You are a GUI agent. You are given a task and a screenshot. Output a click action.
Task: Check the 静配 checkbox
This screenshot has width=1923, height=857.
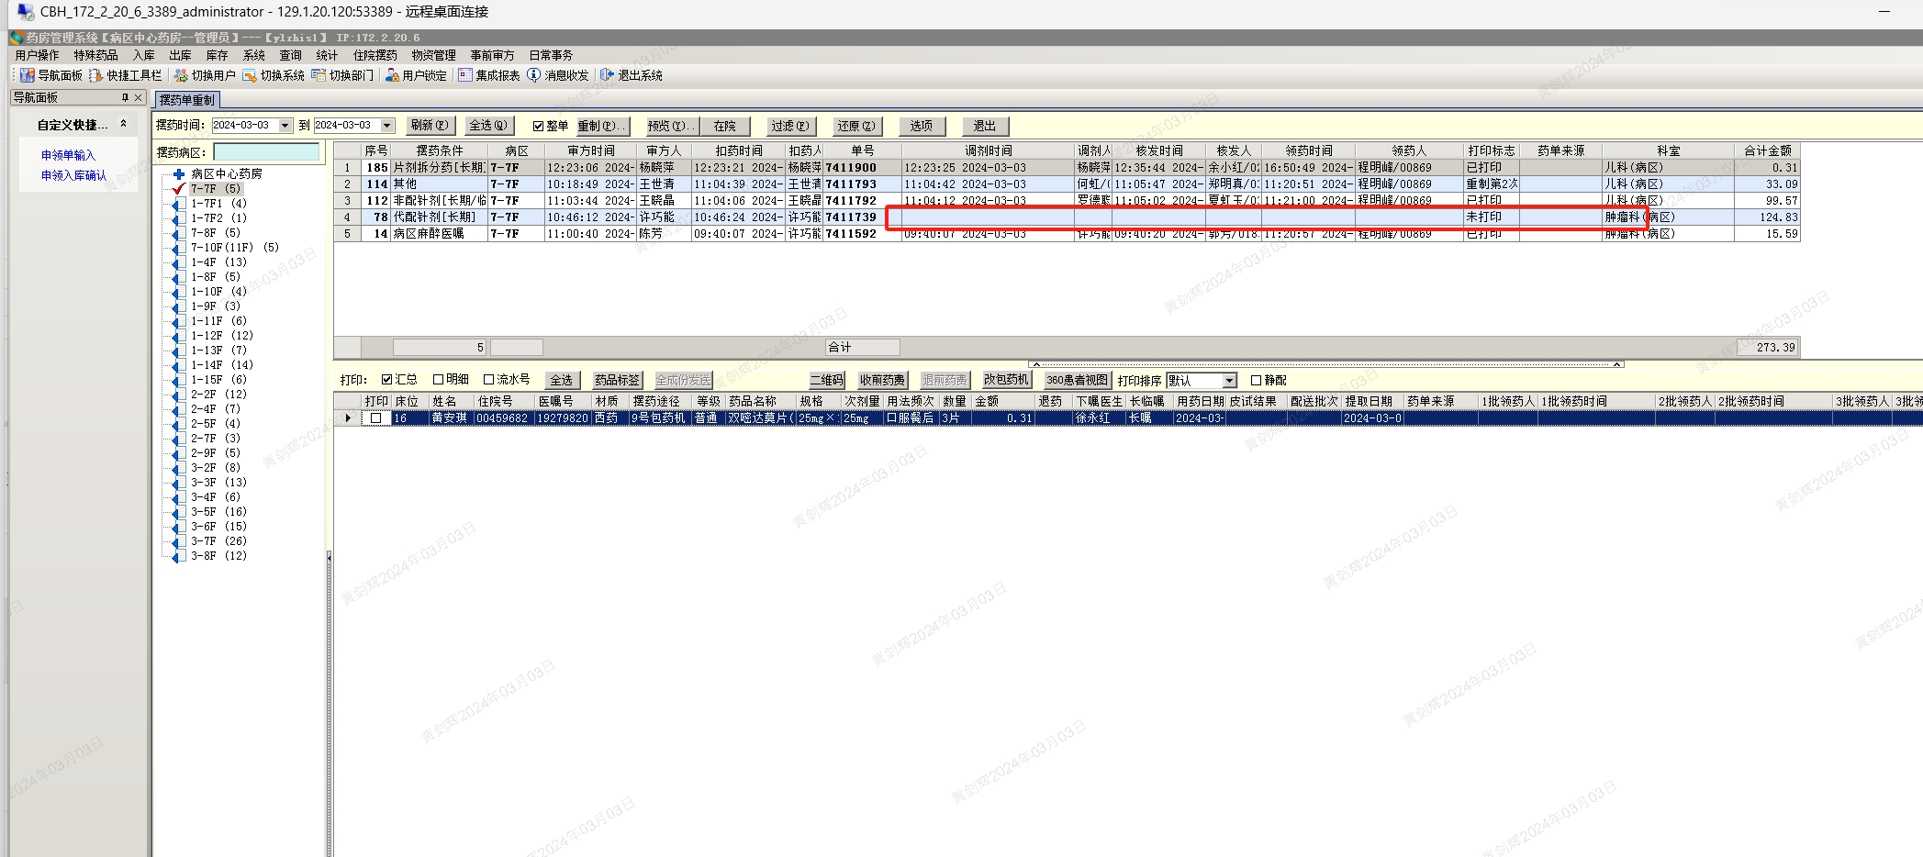[1257, 381]
